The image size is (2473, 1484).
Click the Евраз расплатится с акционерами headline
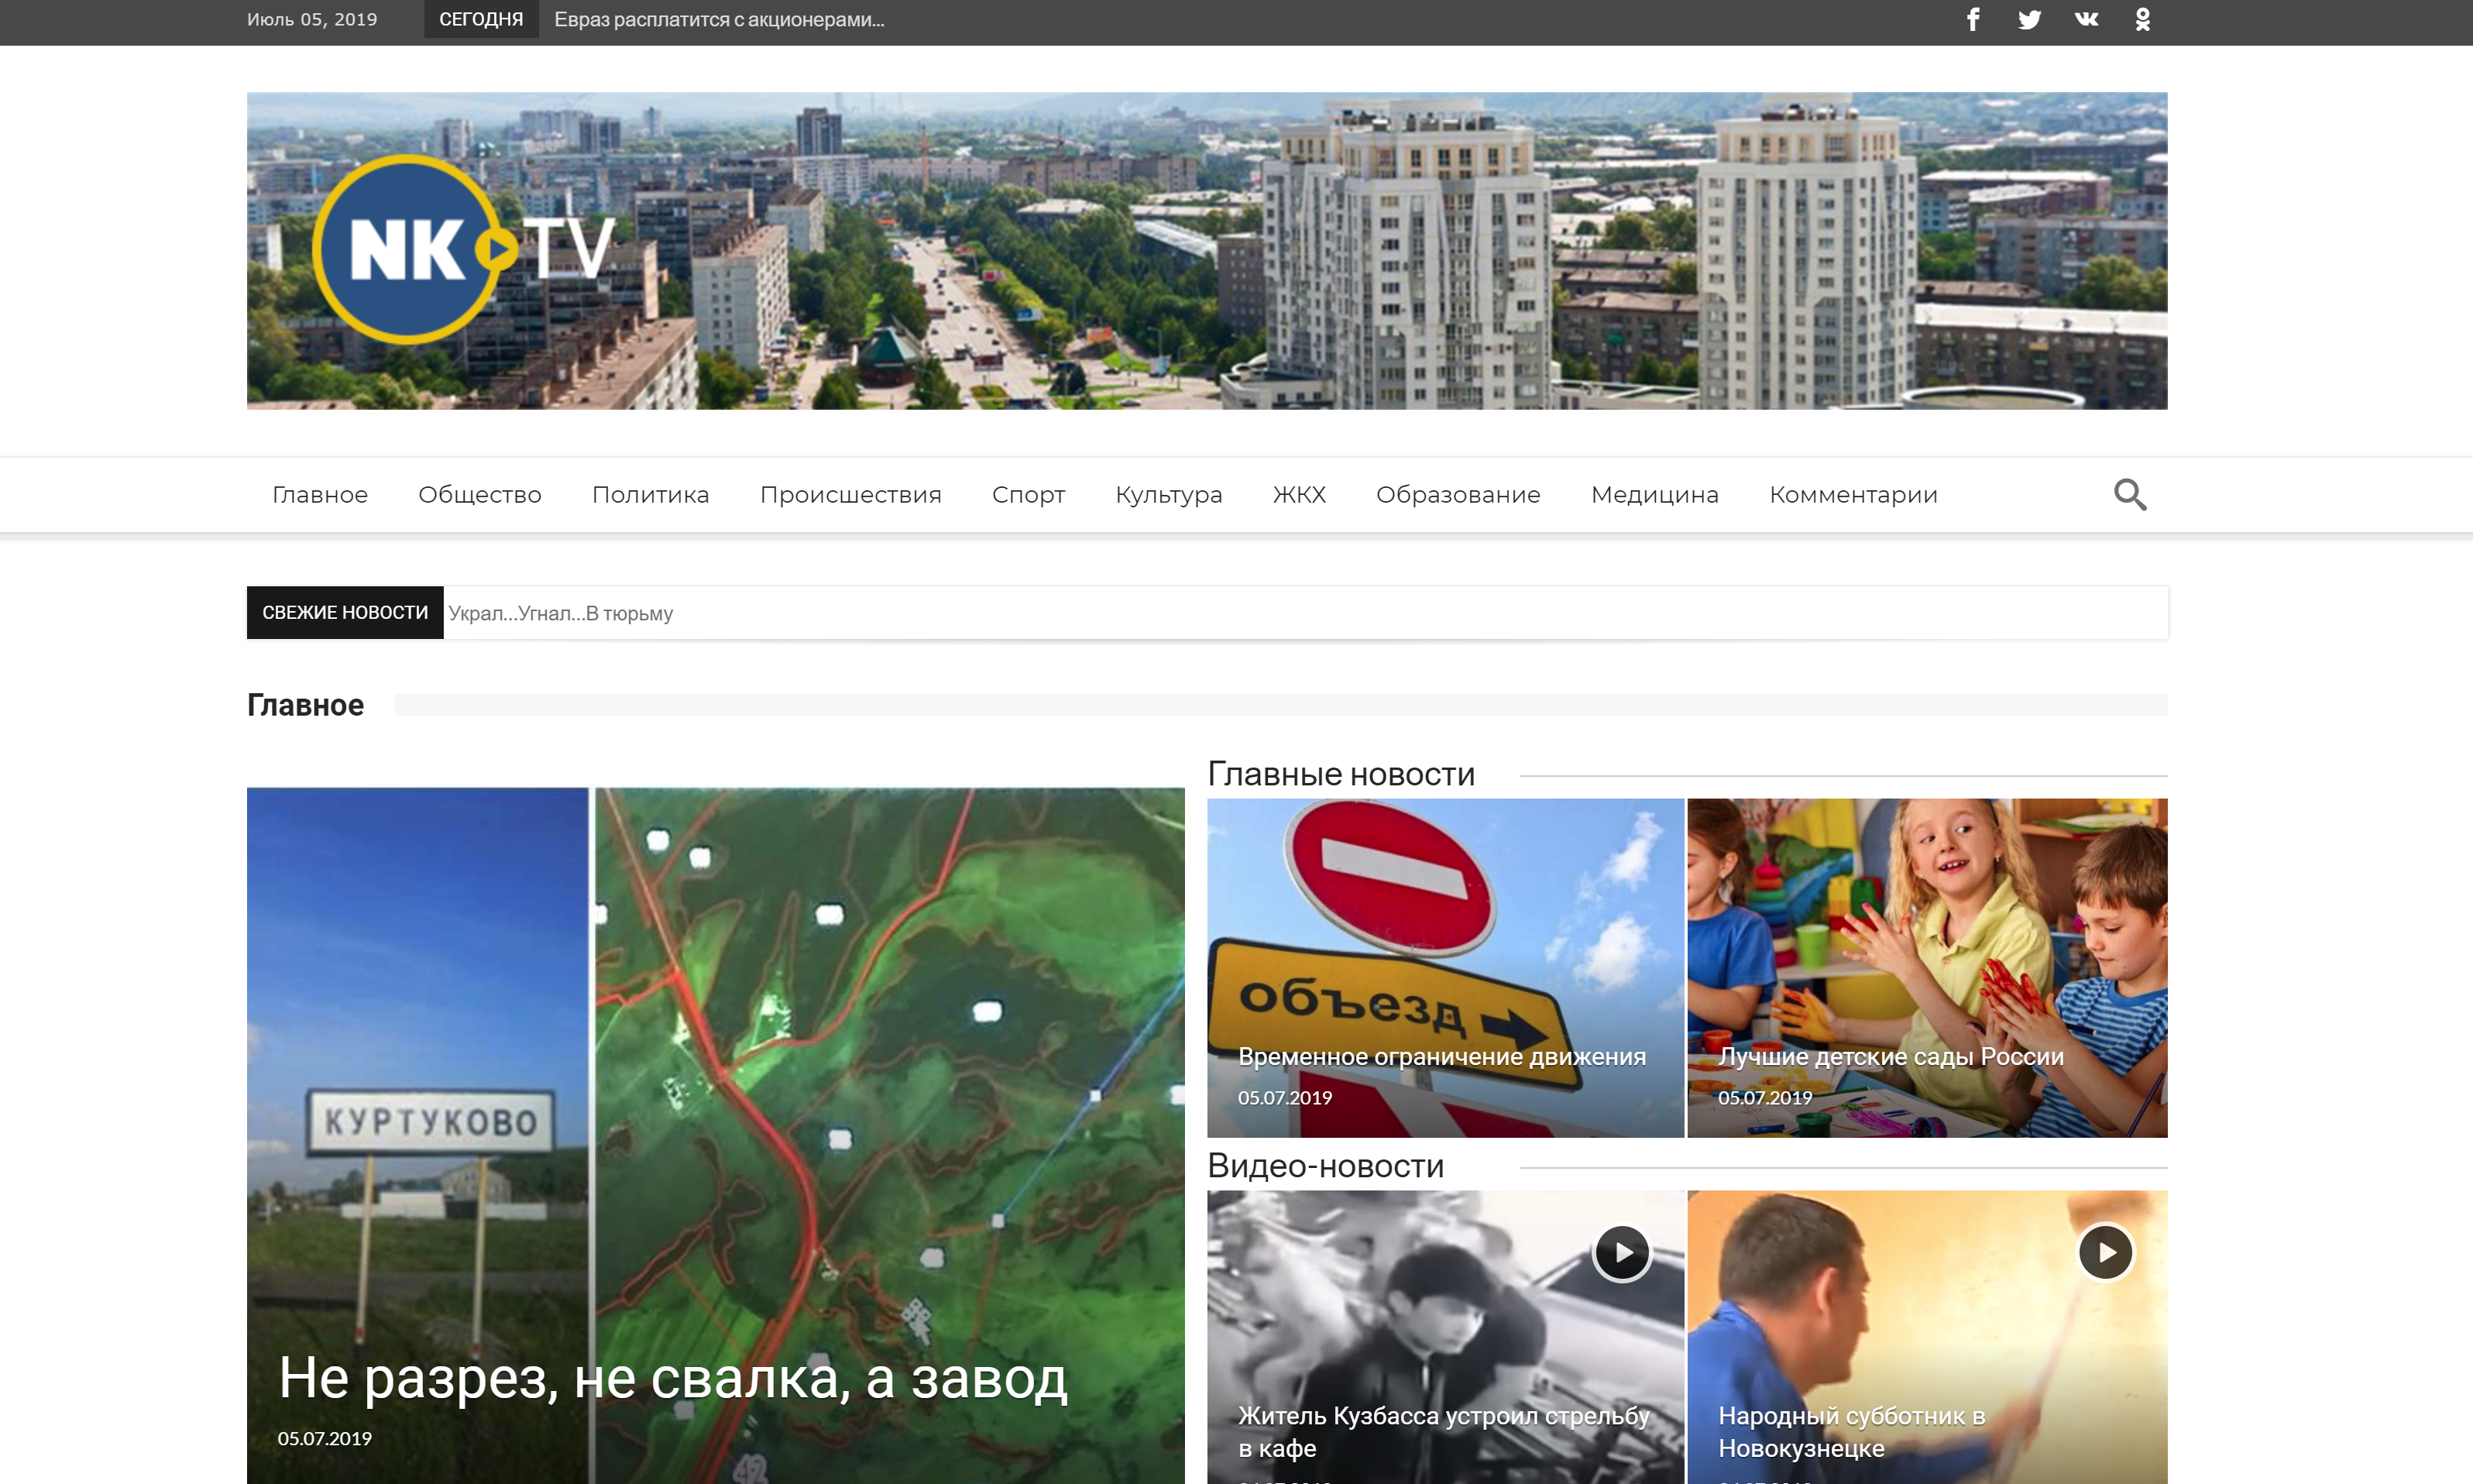pyautogui.click(x=719, y=20)
